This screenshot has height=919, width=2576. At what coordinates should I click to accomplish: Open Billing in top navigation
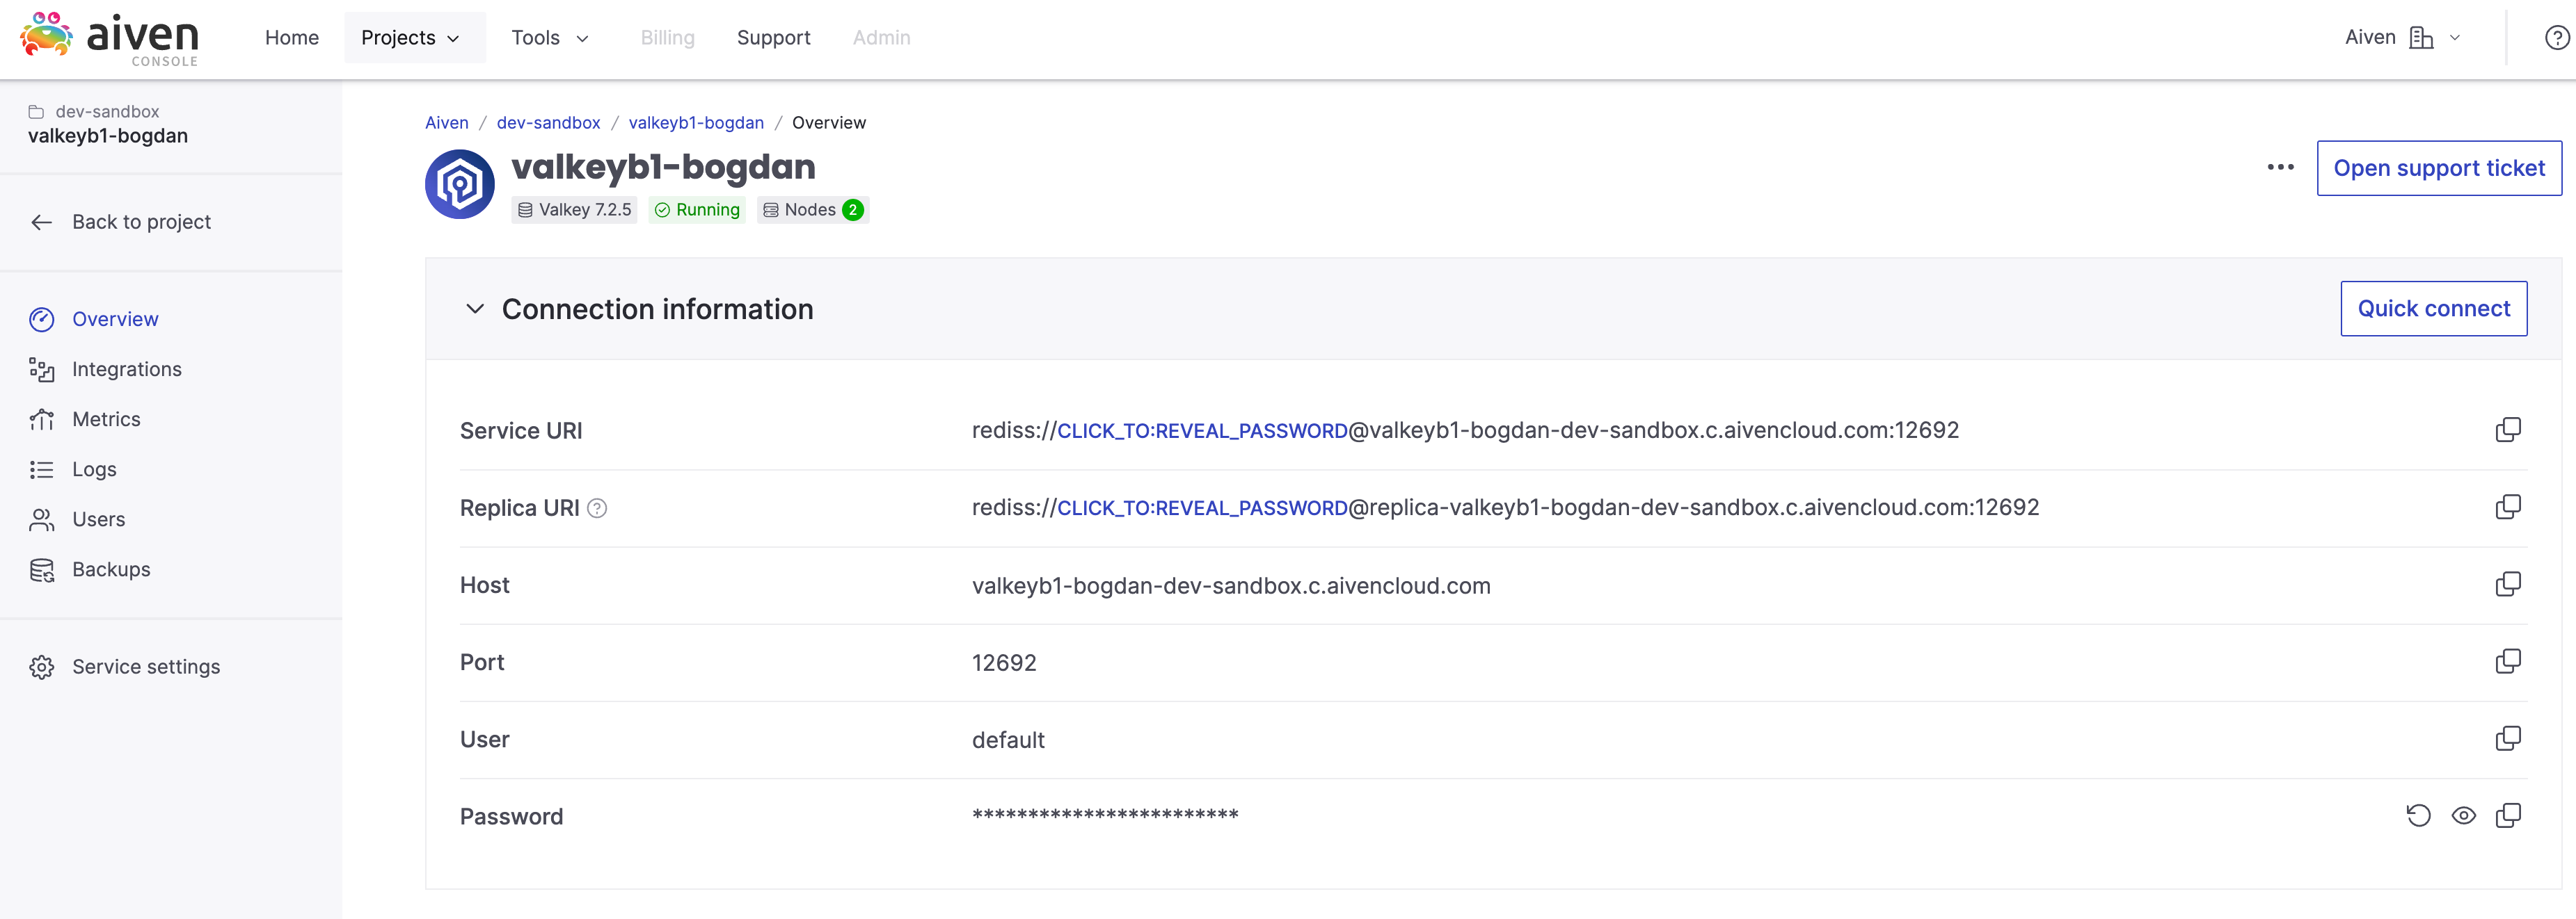[x=667, y=38]
